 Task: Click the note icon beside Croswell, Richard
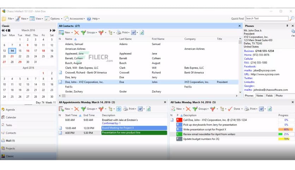pos(60,72)
